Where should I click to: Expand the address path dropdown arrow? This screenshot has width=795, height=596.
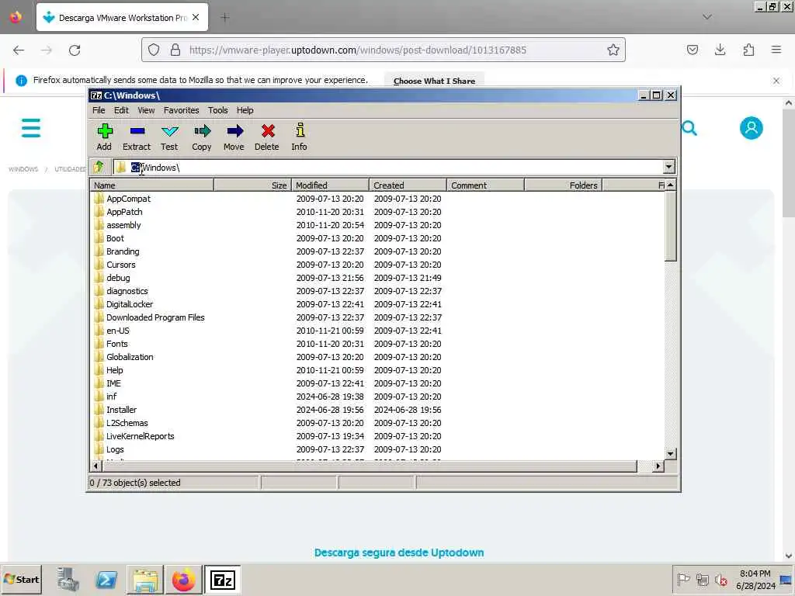668,167
